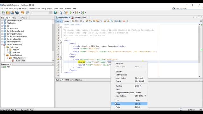This screenshot has width=203, height=114.
Task: Click the Find Previous Occurrence icon
Action: click(x=90, y=21)
